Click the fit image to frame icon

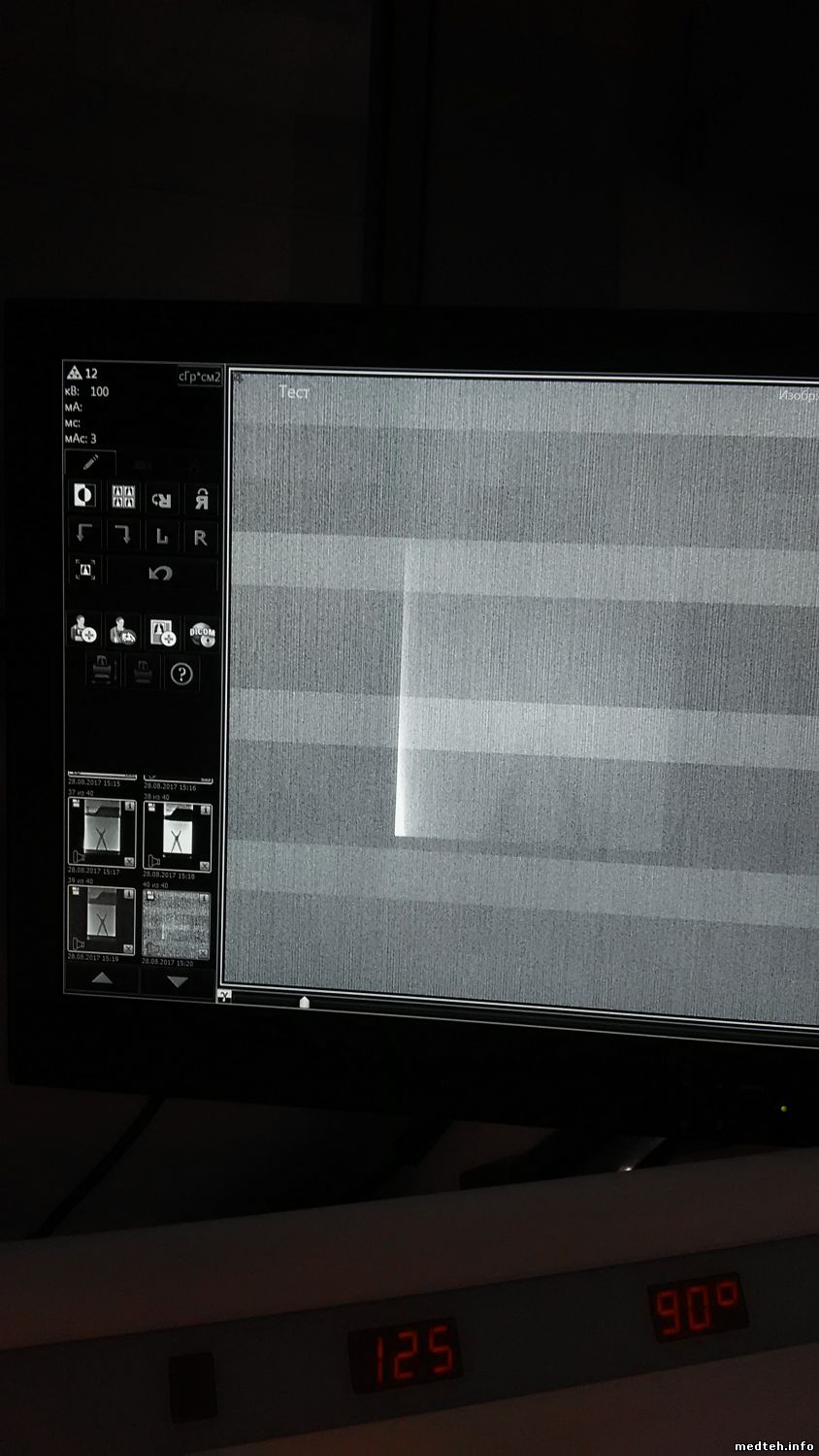(x=85, y=570)
